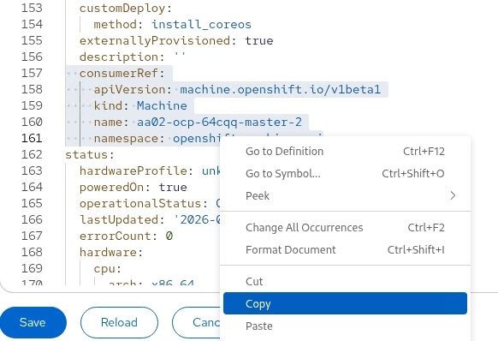The width and height of the screenshot is (498, 341).
Task: Click the name key on line 160
Action: pyautogui.click(x=108, y=122)
